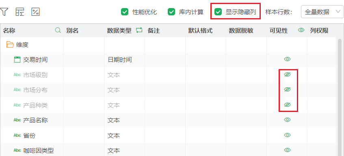Click the grouping summary sigma icon

20,12
